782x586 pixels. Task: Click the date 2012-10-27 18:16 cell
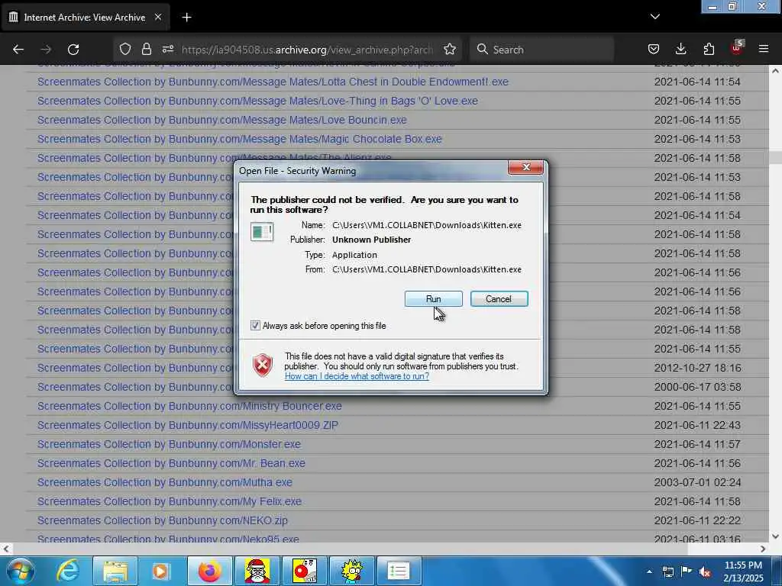(x=697, y=368)
